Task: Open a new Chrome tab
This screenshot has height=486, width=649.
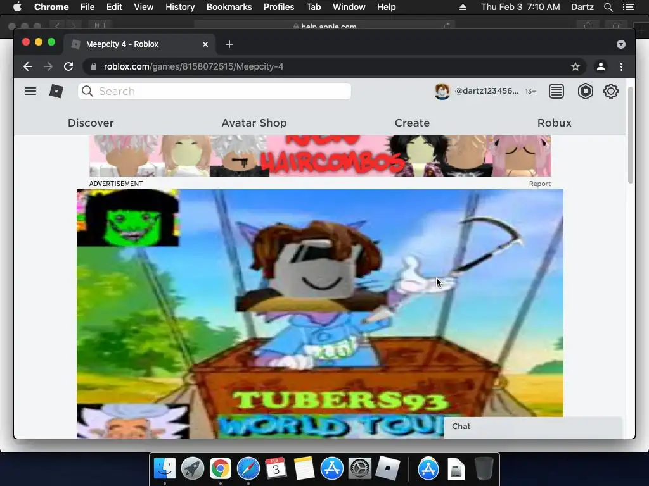Action: 229,44
